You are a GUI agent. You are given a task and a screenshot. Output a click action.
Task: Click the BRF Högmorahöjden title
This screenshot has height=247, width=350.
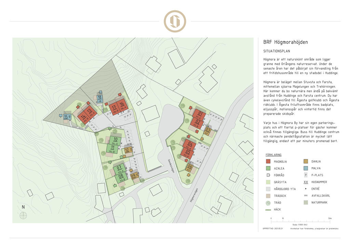285,42
